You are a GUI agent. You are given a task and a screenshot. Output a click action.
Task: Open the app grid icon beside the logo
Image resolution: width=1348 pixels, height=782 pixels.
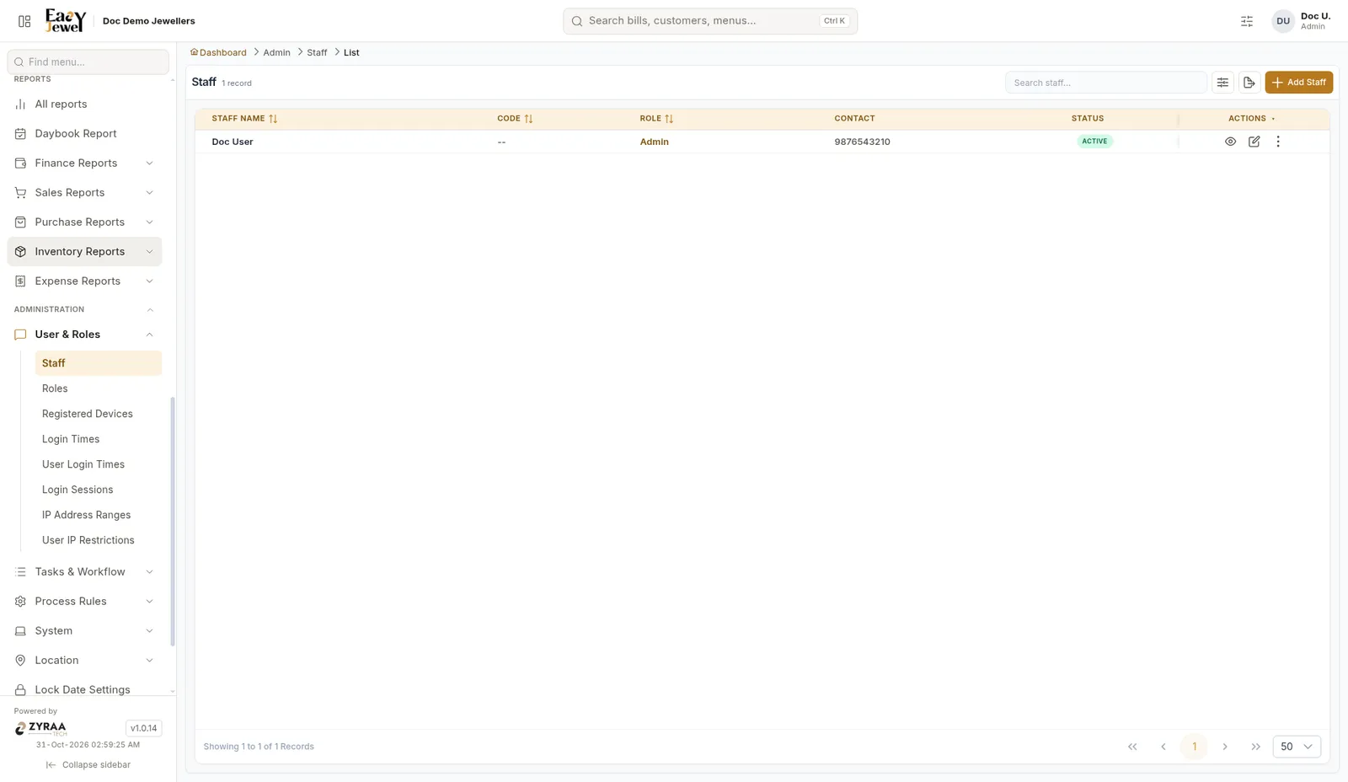point(24,21)
